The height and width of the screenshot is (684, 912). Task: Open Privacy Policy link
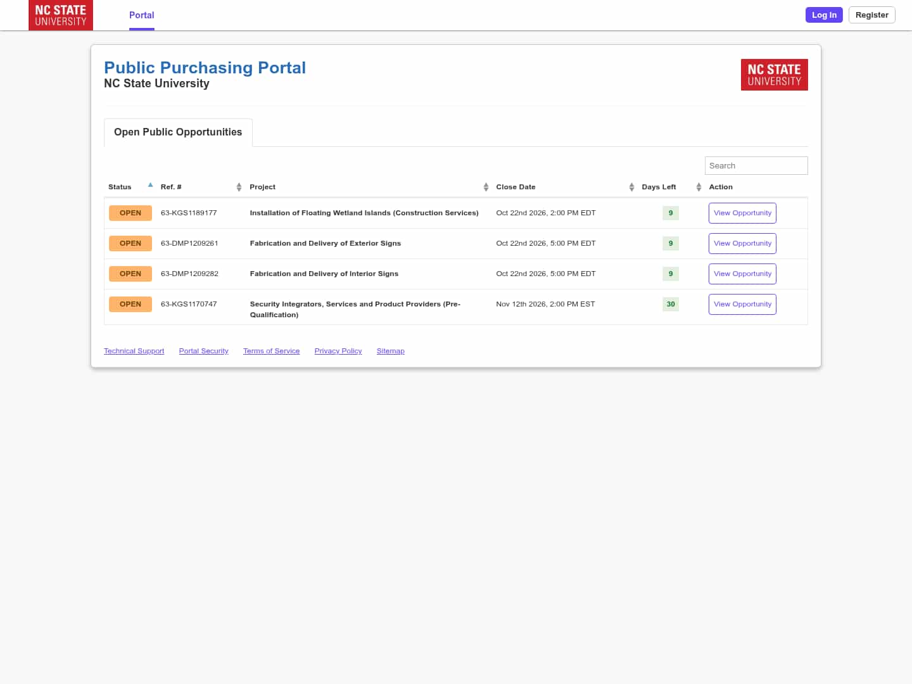coord(338,351)
